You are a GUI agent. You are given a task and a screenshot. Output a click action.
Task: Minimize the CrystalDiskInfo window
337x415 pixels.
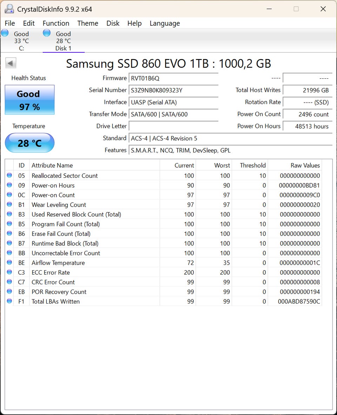[x=269, y=9]
